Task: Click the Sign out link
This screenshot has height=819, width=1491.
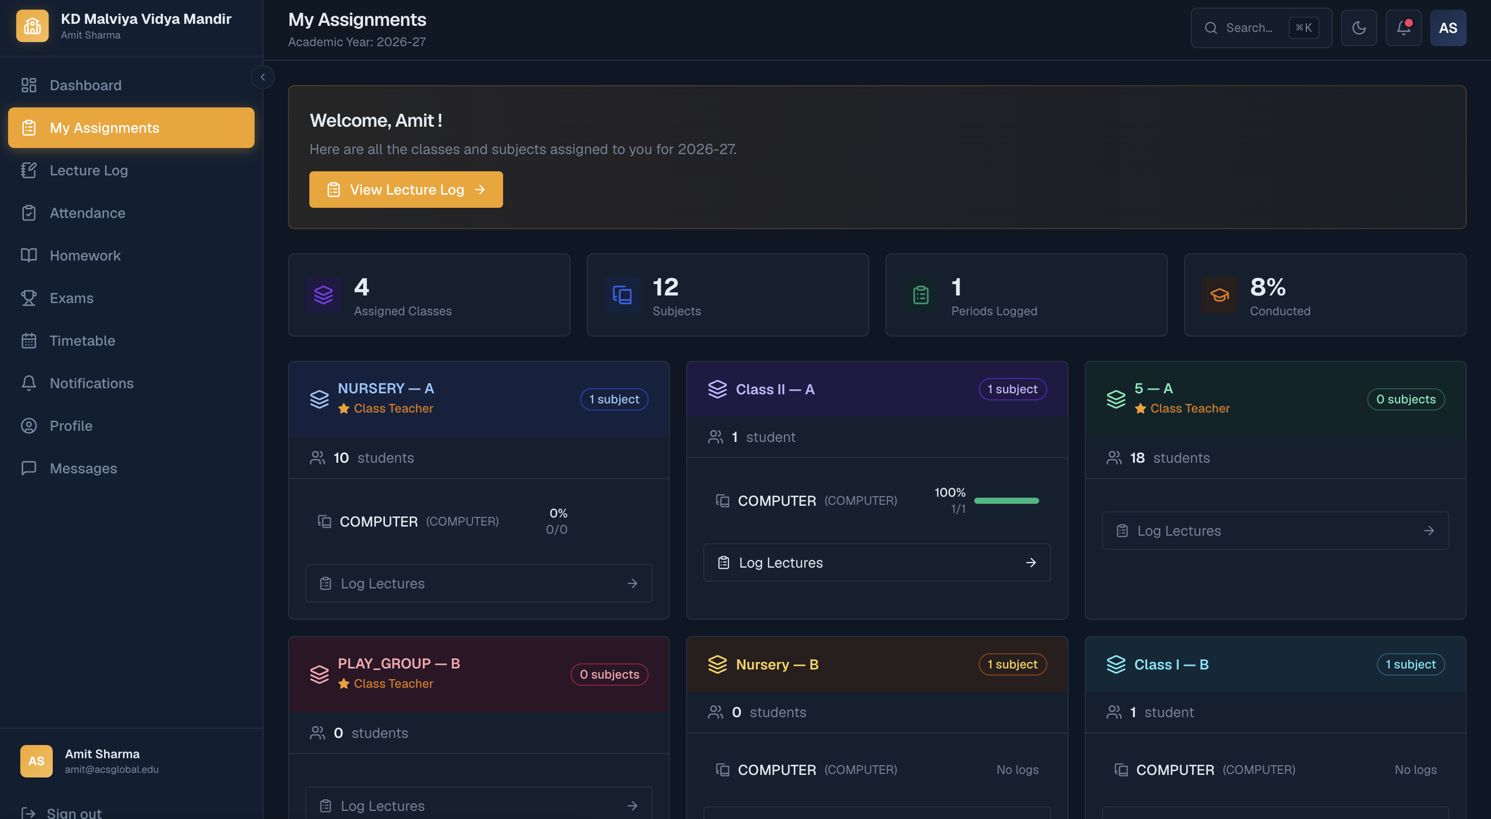Action: (x=61, y=812)
